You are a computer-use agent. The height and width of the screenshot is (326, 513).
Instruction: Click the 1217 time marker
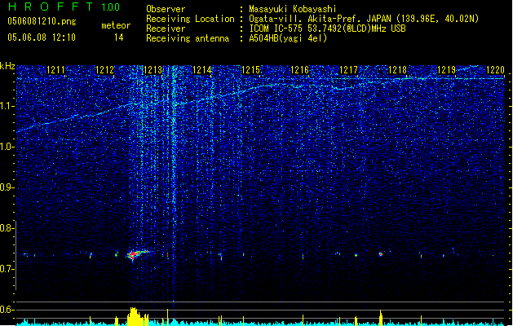click(x=349, y=70)
